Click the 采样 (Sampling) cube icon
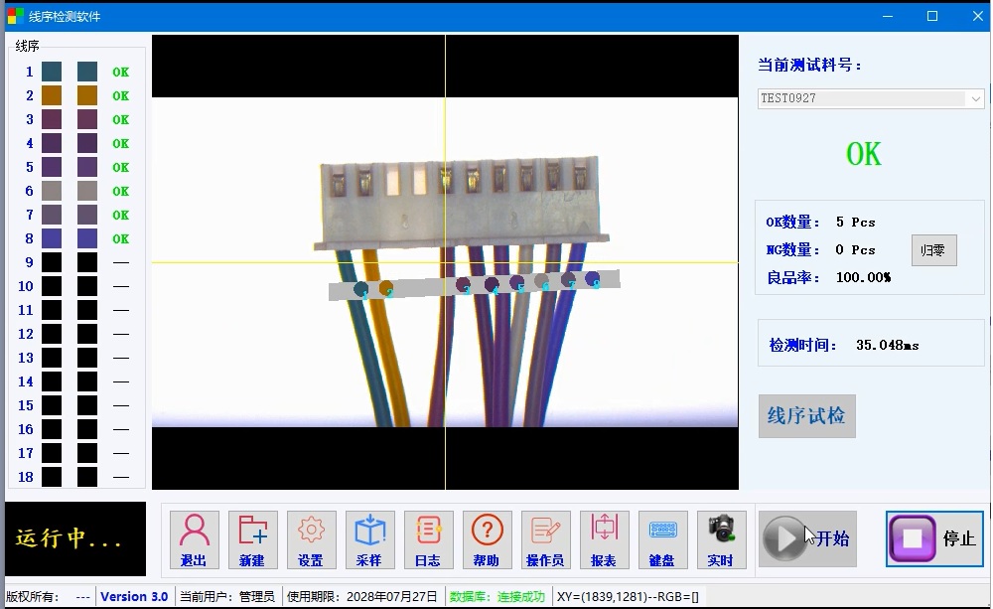The image size is (993, 609). pyautogui.click(x=369, y=539)
